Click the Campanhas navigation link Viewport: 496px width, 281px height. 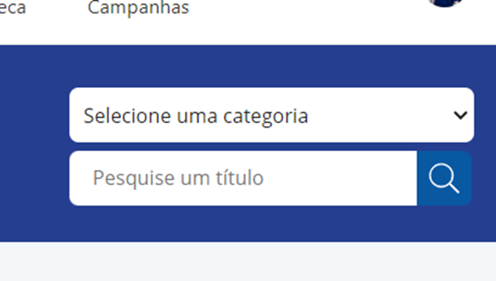(138, 8)
